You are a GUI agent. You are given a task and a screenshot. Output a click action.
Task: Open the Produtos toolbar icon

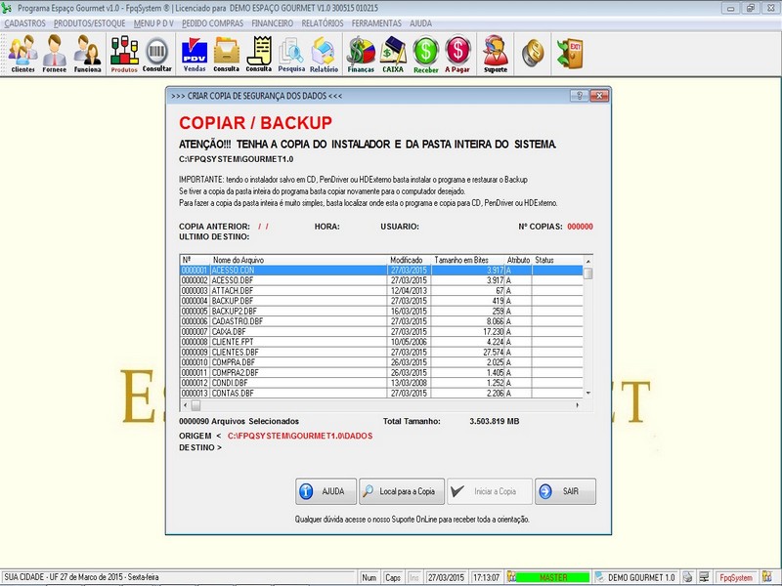tap(124, 54)
